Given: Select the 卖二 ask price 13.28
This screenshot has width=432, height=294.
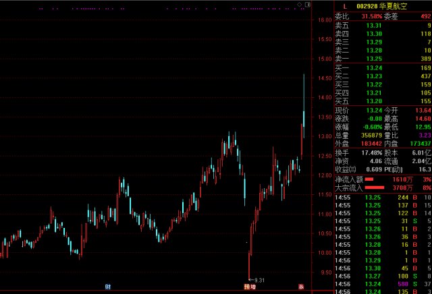Looking at the screenshot, I should tap(374, 51).
